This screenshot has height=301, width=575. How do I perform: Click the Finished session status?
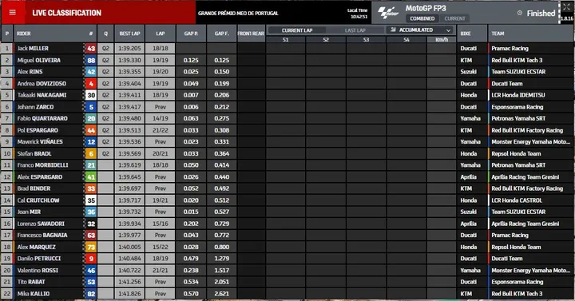[541, 14]
